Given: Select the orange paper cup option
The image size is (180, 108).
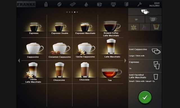Looking at the screenshot, I should [156, 27].
